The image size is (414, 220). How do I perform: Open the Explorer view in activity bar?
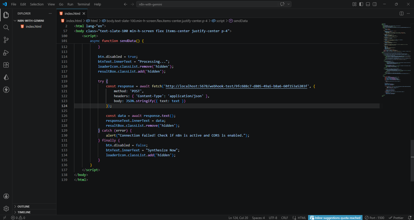pyautogui.click(x=6, y=15)
